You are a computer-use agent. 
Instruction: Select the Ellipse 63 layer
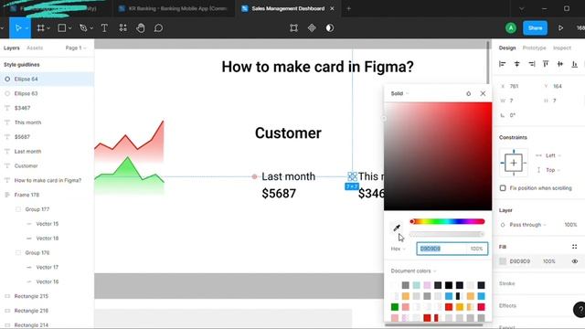click(x=47, y=93)
